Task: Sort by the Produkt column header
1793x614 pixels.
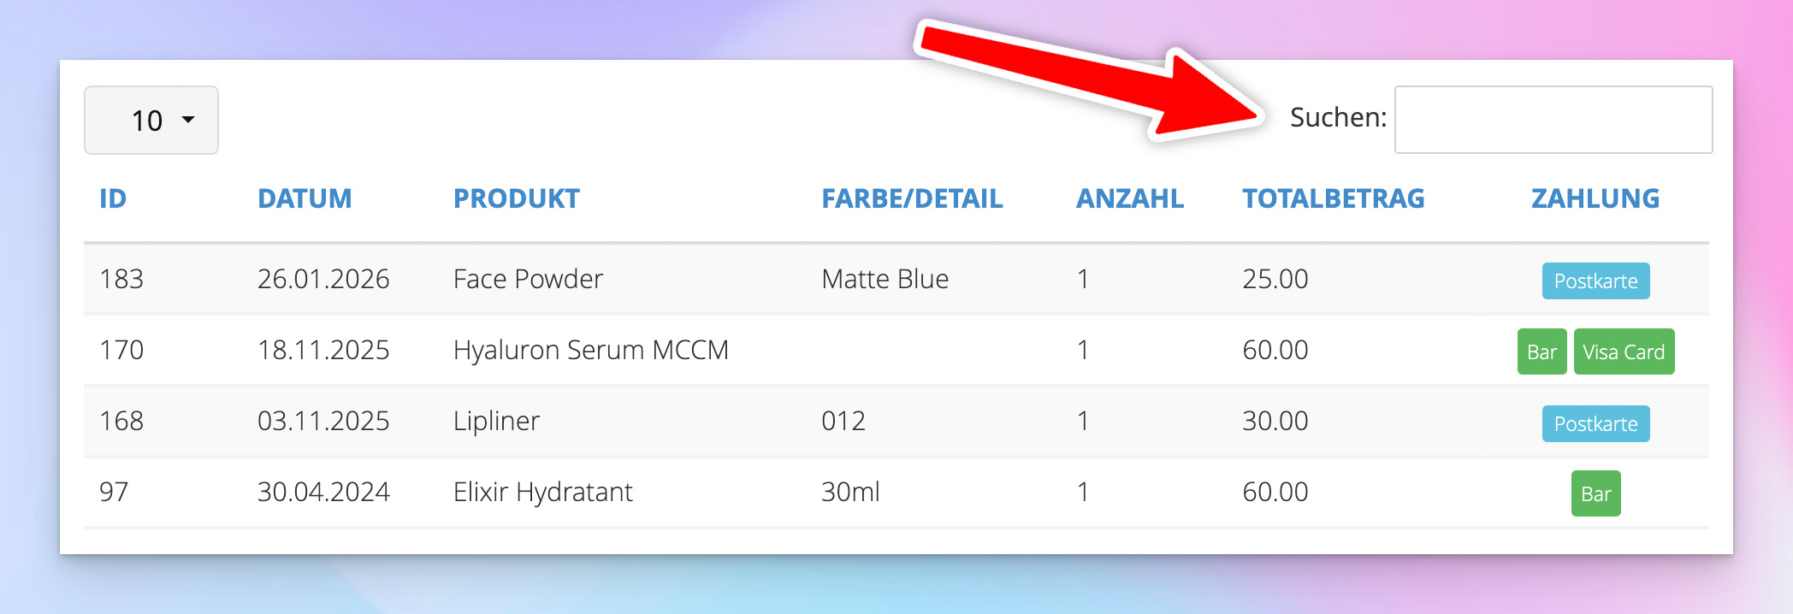Action: (516, 198)
